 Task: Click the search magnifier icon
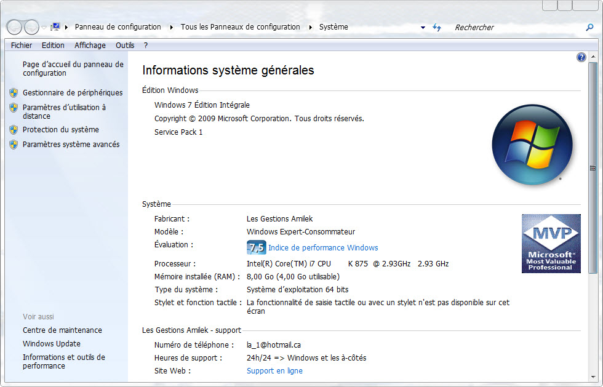coord(589,27)
